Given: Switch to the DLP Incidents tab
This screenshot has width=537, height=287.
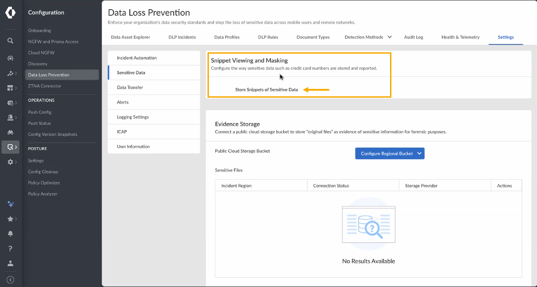Looking at the screenshot, I should [x=182, y=37].
